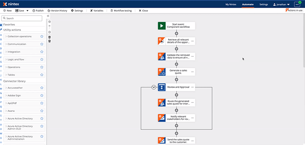Click the Route the generated sales quote icon
305x145 pixels.
tap(162, 102)
